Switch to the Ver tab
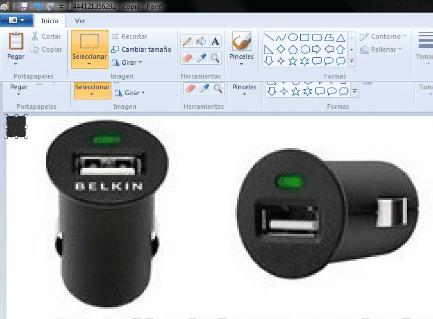Image resolution: width=433 pixels, height=319 pixels. 80,21
